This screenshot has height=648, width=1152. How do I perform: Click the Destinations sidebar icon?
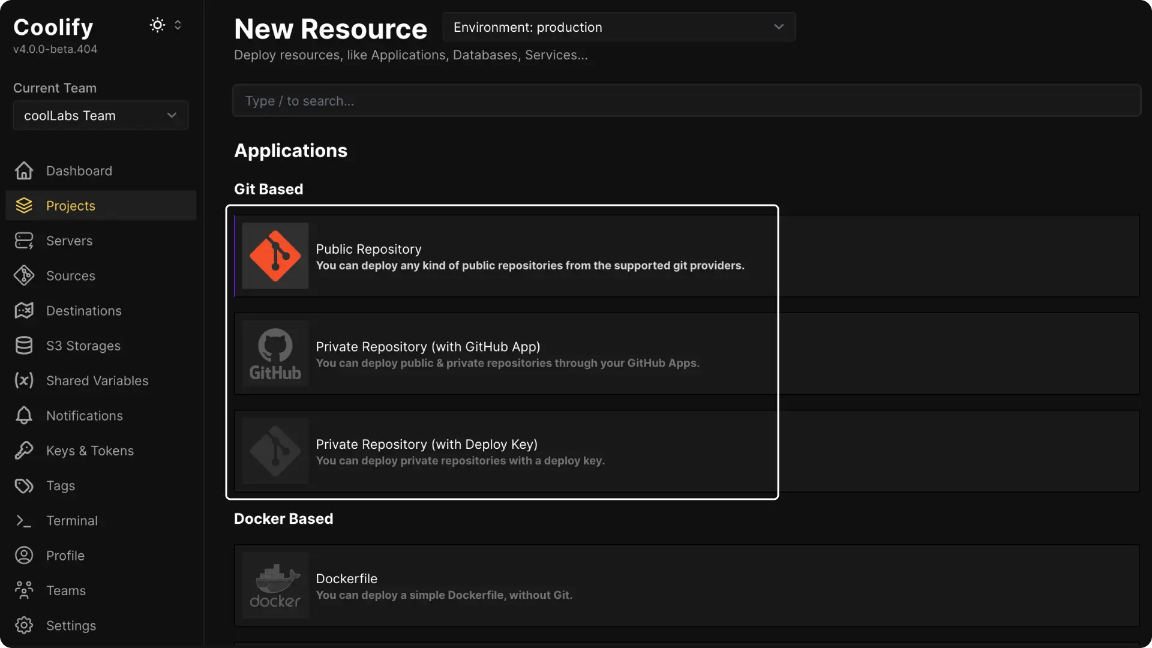[x=23, y=310]
